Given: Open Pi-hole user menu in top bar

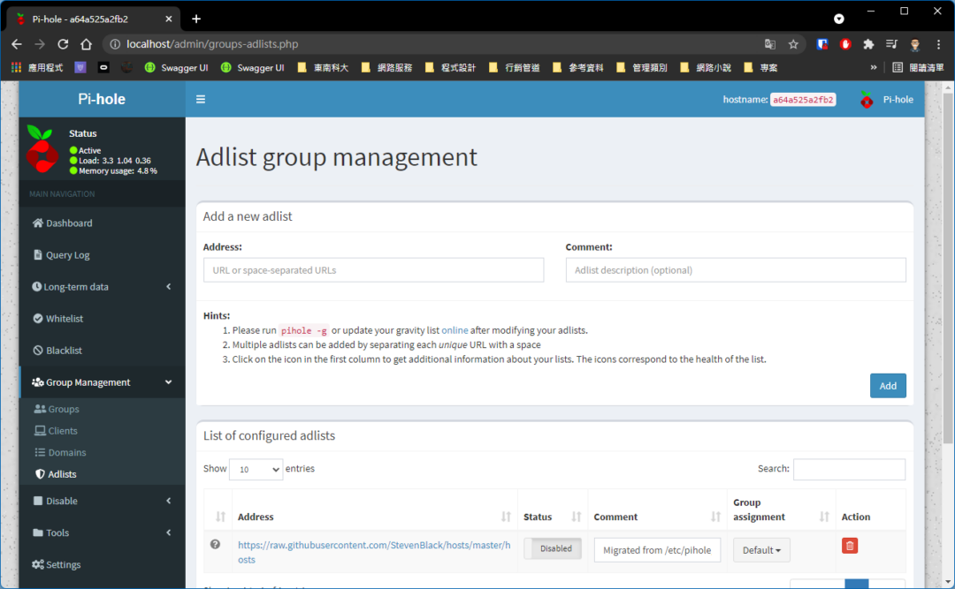Looking at the screenshot, I should [x=887, y=99].
